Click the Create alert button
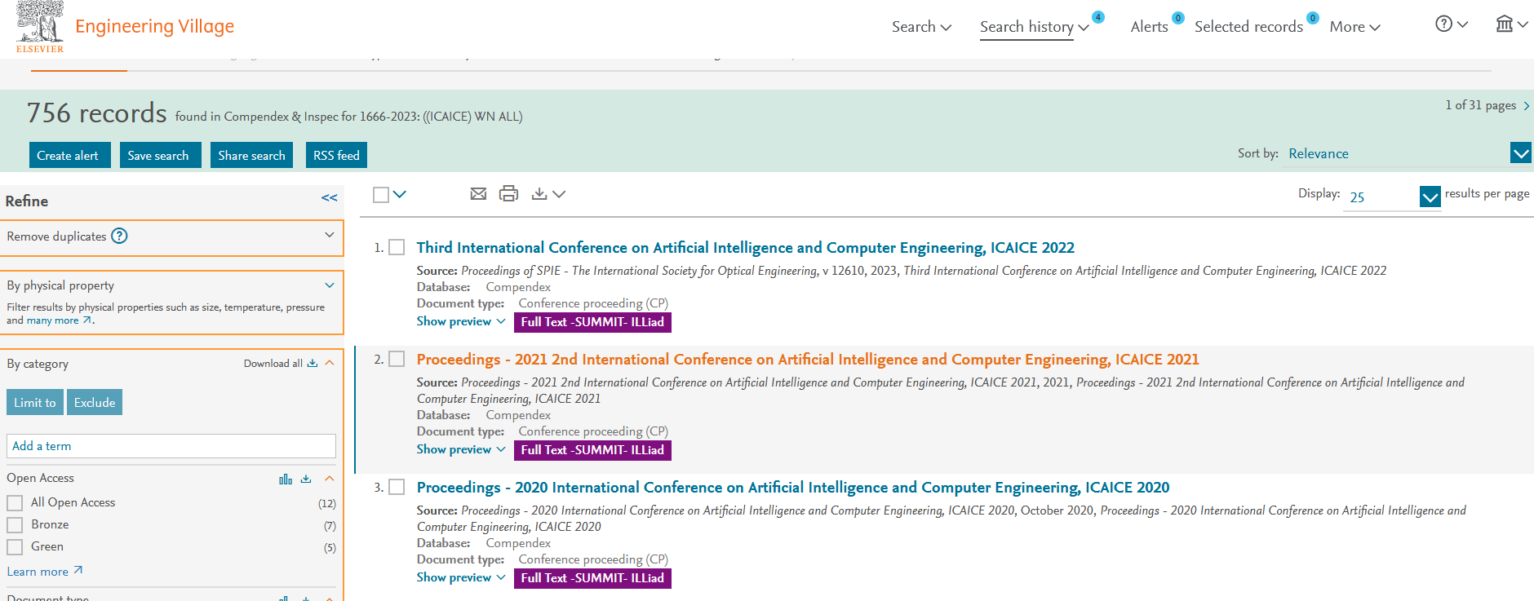Image resolution: width=1534 pixels, height=601 pixels. pos(69,155)
